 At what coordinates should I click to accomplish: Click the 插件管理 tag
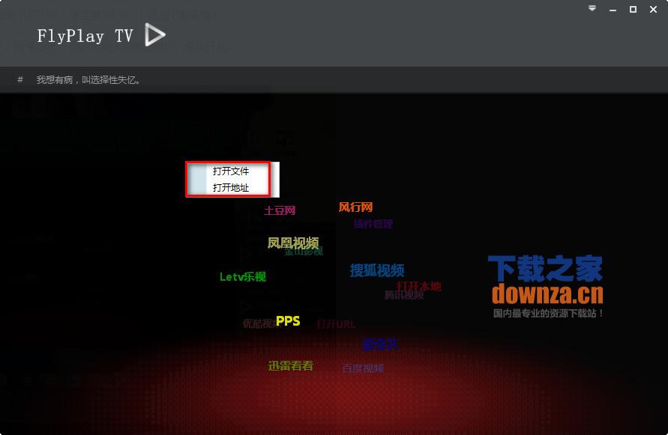373,224
